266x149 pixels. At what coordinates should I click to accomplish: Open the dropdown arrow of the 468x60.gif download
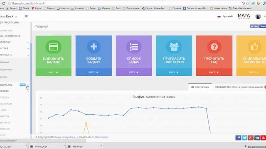tap(101, 146)
